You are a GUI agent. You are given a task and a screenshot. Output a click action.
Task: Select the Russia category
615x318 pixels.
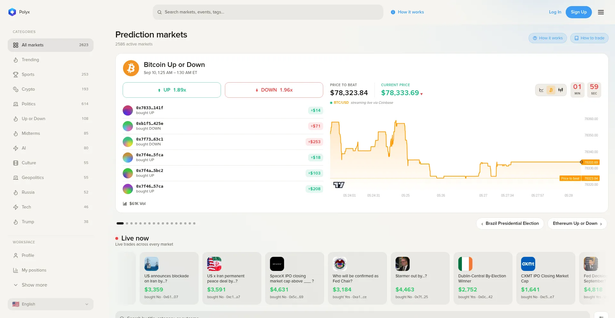click(x=51, y=192)
